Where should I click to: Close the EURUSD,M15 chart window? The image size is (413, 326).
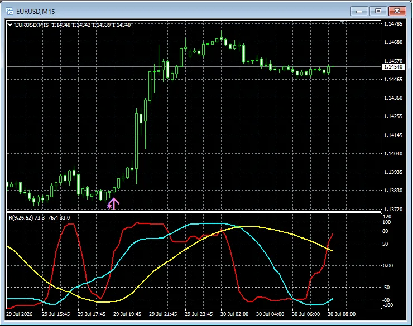coord(397,11)
